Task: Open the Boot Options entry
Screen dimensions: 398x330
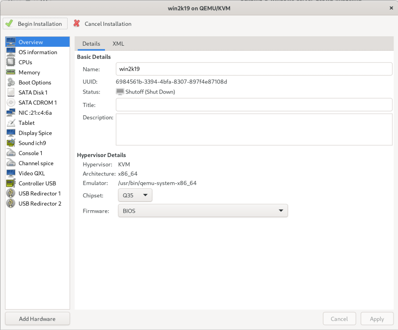Action: pyautogui.click(x=37, y=82)
